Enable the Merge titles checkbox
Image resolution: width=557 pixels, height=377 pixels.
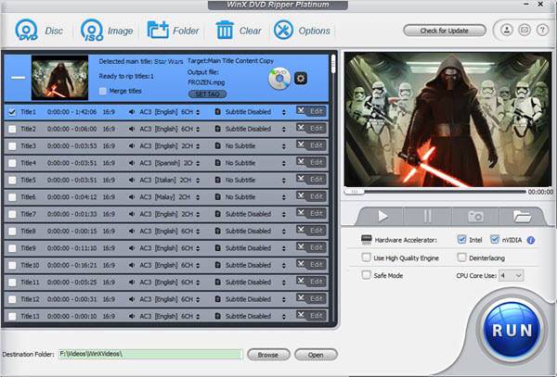pyautogui.click(x=103, y=91)
